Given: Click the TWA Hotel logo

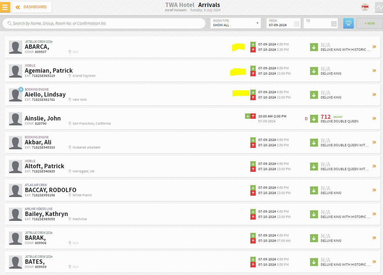Looking at the screenshot, I should coord(365,7).
